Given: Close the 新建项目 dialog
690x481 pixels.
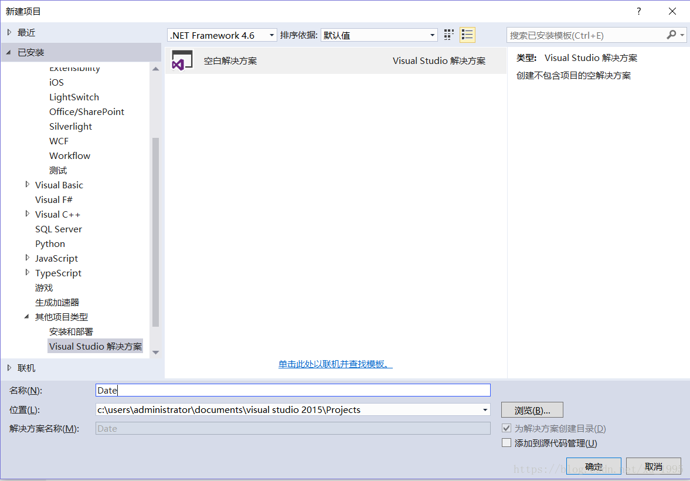Looking at the screenshot, I should 672,12.
